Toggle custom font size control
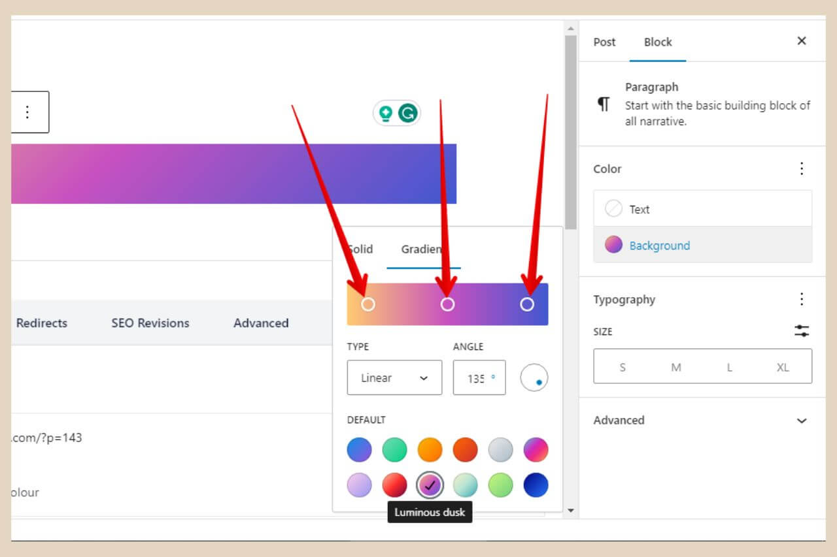 coord(802,331)
